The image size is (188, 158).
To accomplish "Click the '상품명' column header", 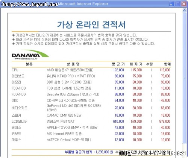I will (x=73, y=64).
